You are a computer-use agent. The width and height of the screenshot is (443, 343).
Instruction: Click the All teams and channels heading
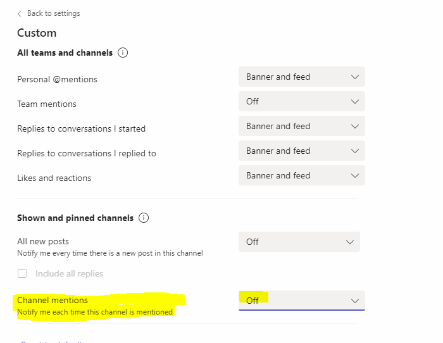[65, 53]
